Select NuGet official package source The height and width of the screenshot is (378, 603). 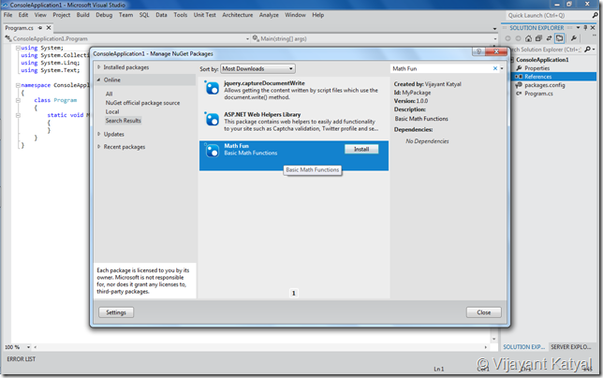142,103
